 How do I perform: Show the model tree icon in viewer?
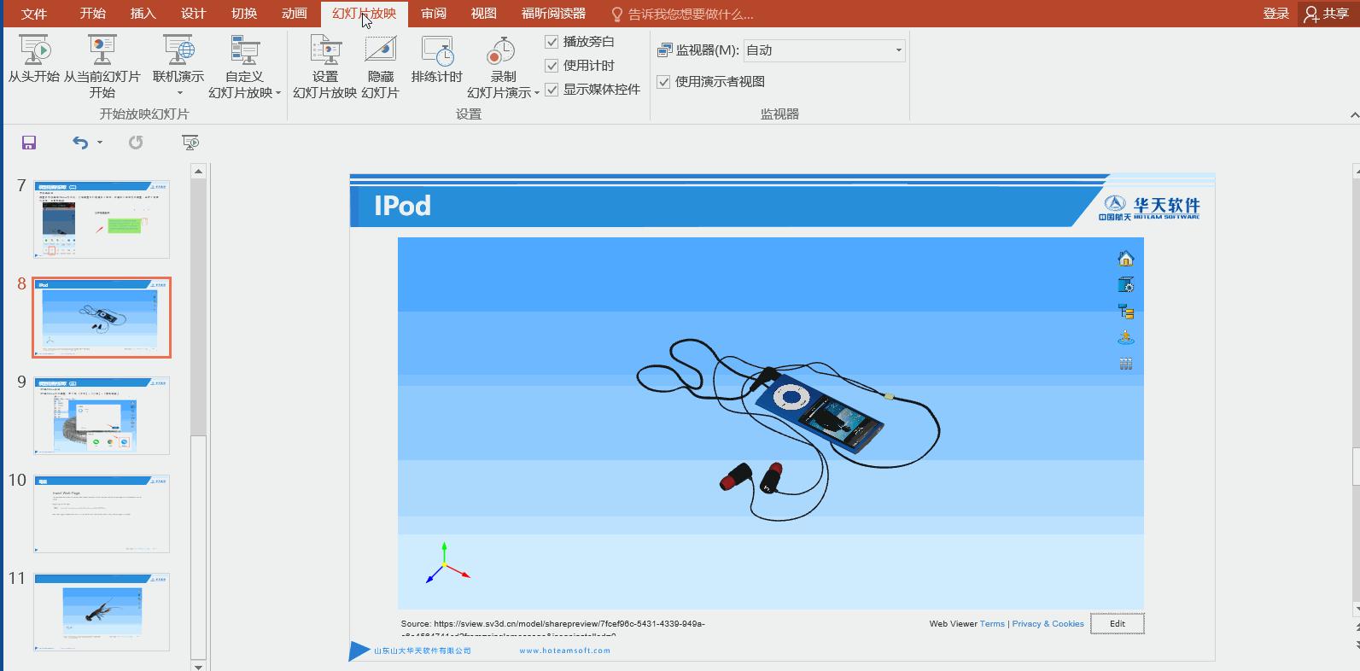1125,312
